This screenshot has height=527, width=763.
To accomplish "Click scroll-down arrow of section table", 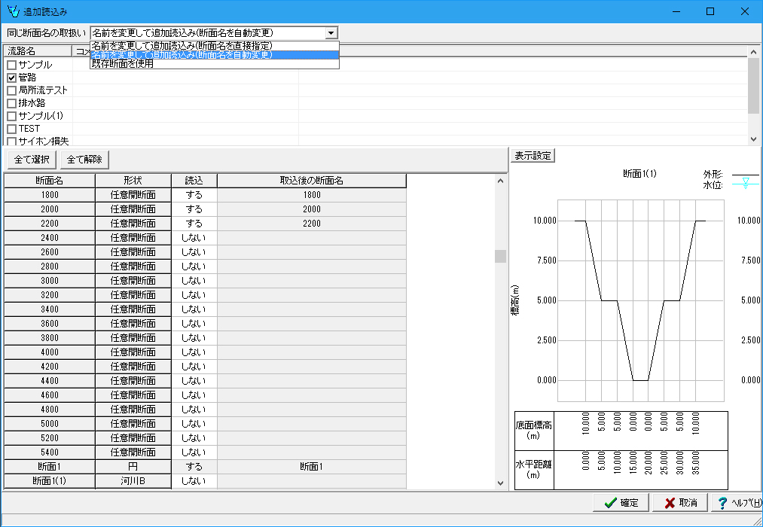I will (x=500, y=483).
